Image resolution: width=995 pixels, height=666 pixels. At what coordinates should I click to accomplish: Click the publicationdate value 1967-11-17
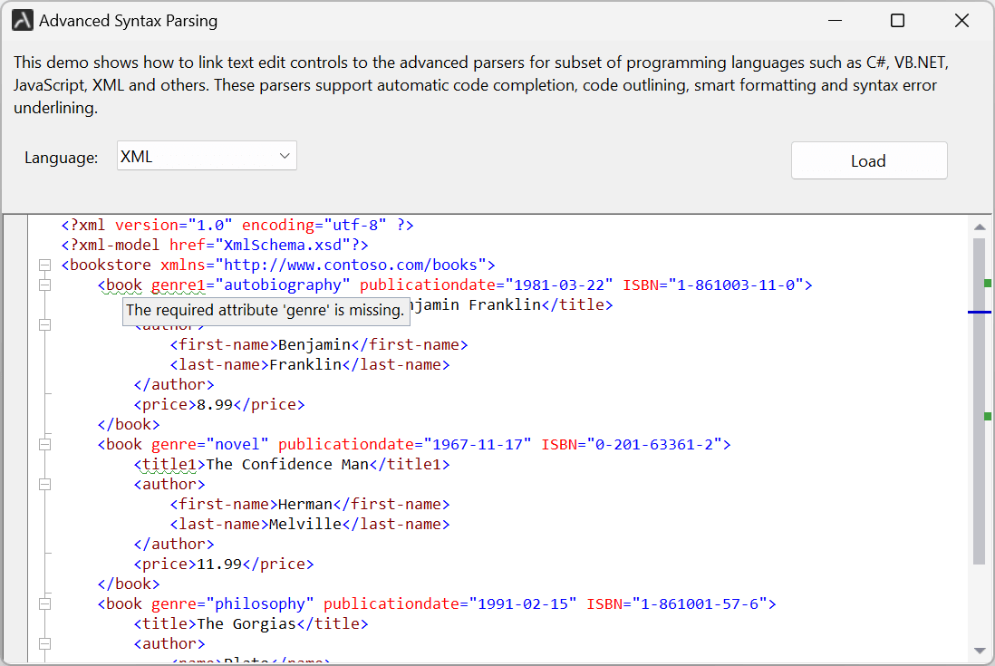(478, 445)
